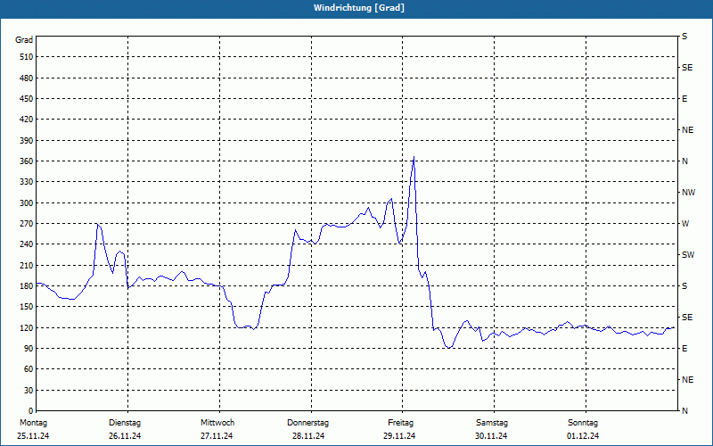
Task: Click the date 01.12.24
Action: tap(583, 436)
